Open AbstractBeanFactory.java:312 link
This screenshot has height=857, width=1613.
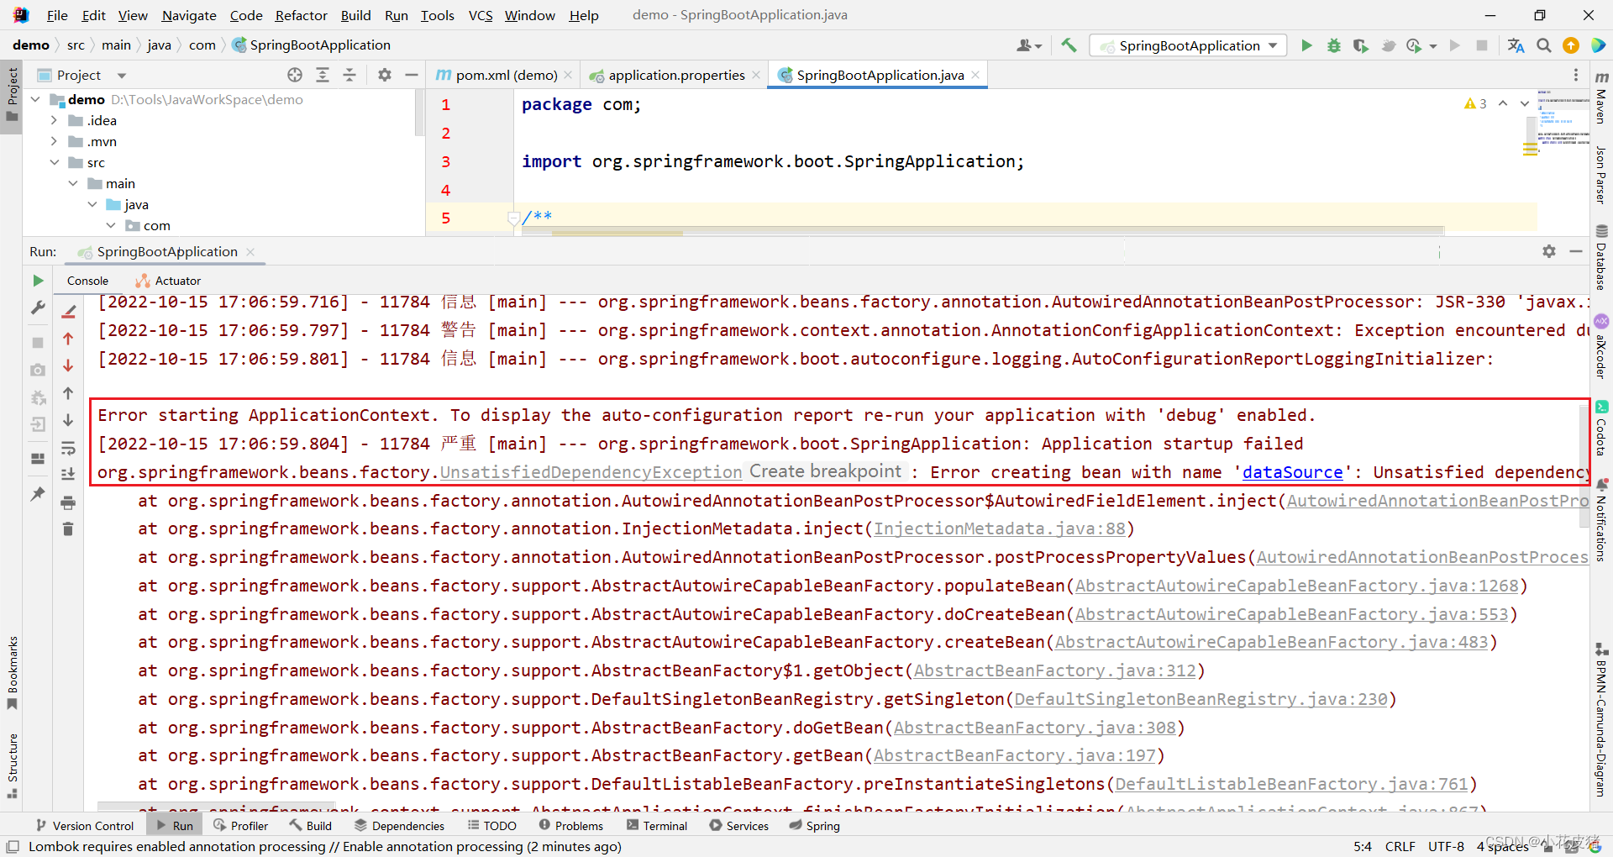1054,670
